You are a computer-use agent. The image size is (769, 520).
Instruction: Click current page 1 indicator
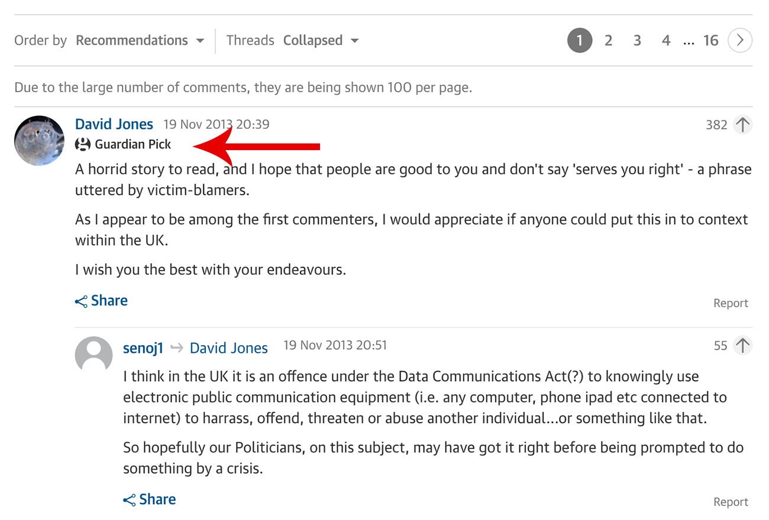(x=580, y=41)
